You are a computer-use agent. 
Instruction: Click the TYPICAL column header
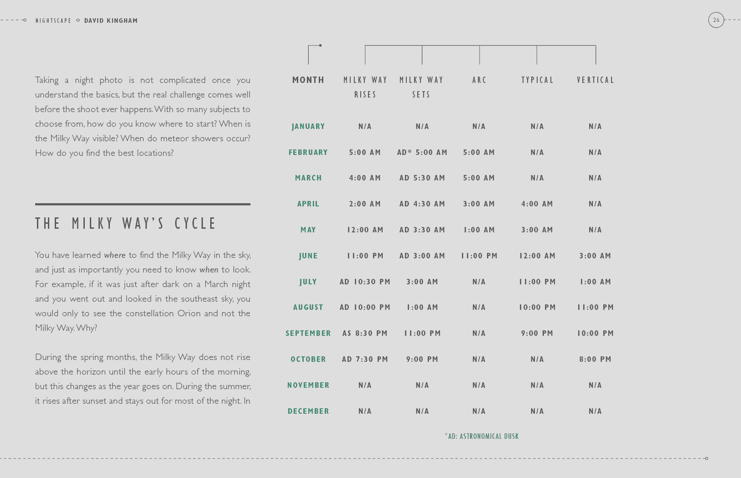[537, 80]
